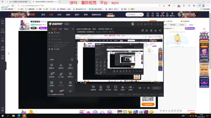Click browser address bar douyu.com URL
The image size is (211, 118).
[x=32, y=6]
